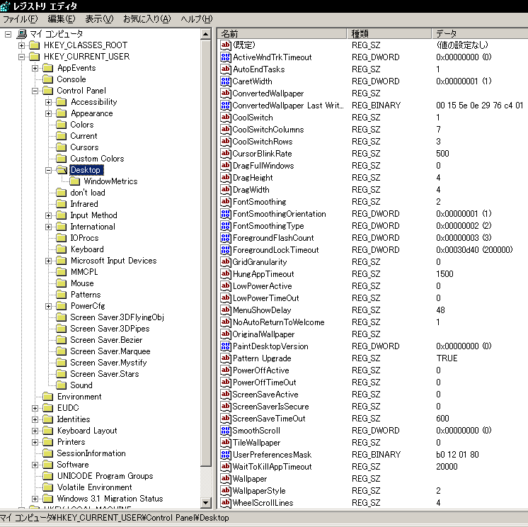Image resolution: width=528 pixels, height=527 pixels.
Task: Click the Wallpaper string value icon
Action: point(226,479)
